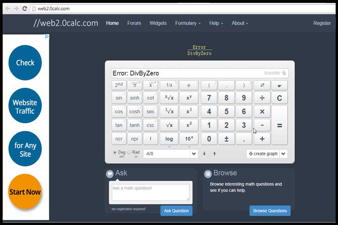The image size is (338, 225).
Task: Click the x cubed key
Action: (189, 112)
